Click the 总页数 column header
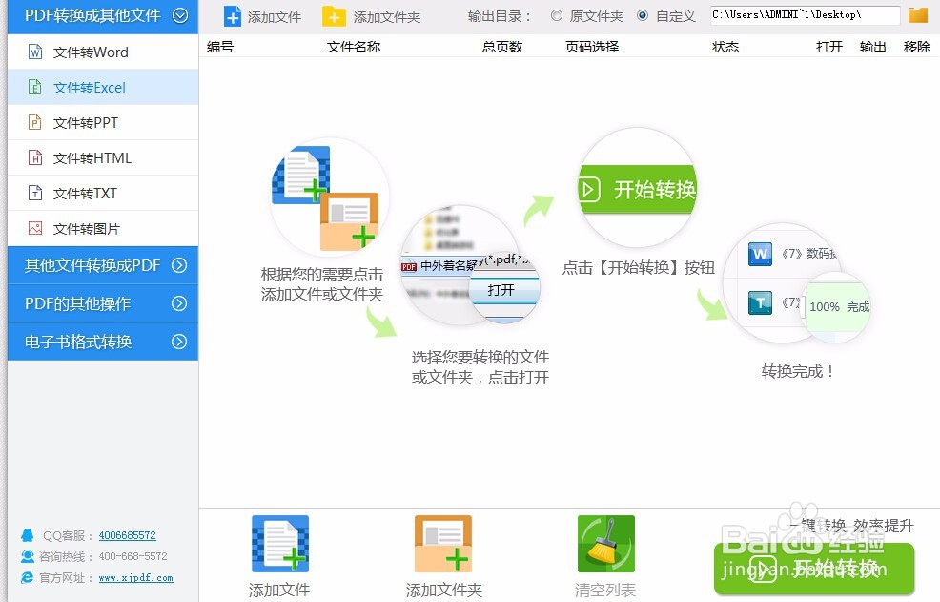Image resolution: width=940 pixels, height=602 pixels. [502, 47]
